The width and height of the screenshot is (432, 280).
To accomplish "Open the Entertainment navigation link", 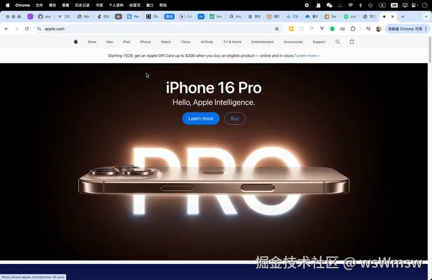I will pos(263,42).
